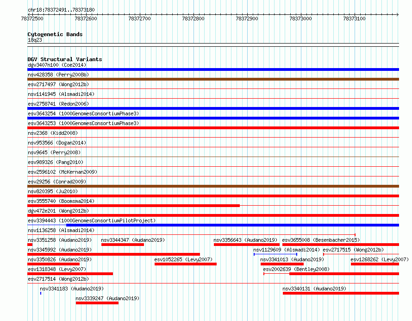Select the nsv428358 (Perry2008b) label
Image resolution: width=412 pixels, height=321 pixels.
(x=58, y=75)
